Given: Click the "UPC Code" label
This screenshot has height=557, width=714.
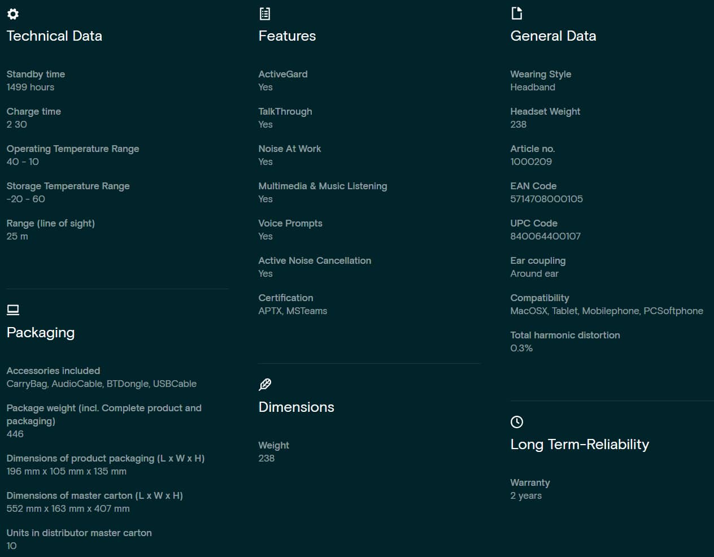Looking at the screenshot, I should click(534, 223).
